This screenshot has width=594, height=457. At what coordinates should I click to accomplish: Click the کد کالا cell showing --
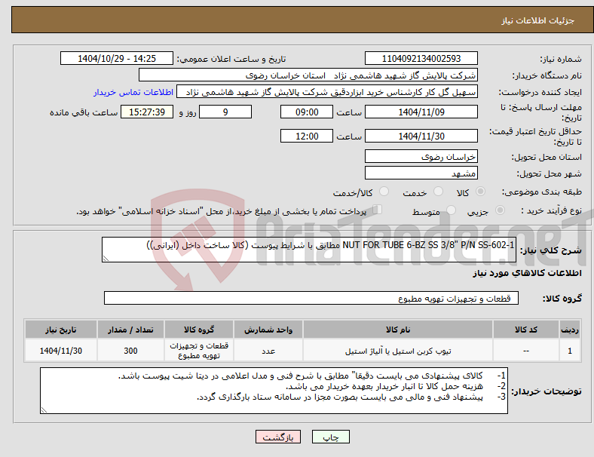[x=526, y=351]
